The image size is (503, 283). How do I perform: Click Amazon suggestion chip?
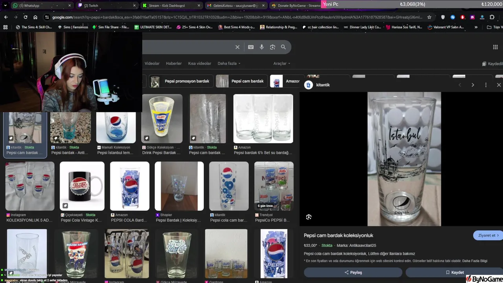[x=287, y=81]
